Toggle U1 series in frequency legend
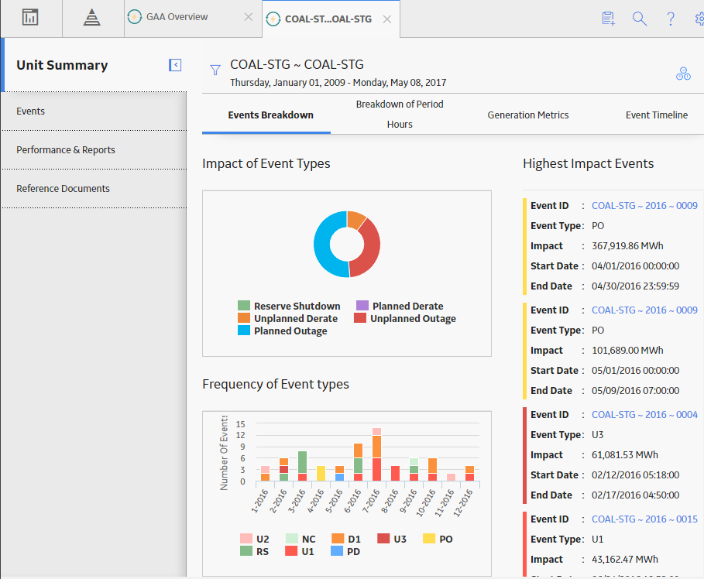The width and height of the screenshot is (704, 579). (291, 550)
